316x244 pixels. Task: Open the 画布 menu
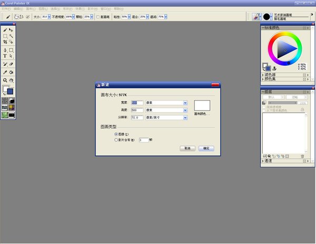(31, 9)
